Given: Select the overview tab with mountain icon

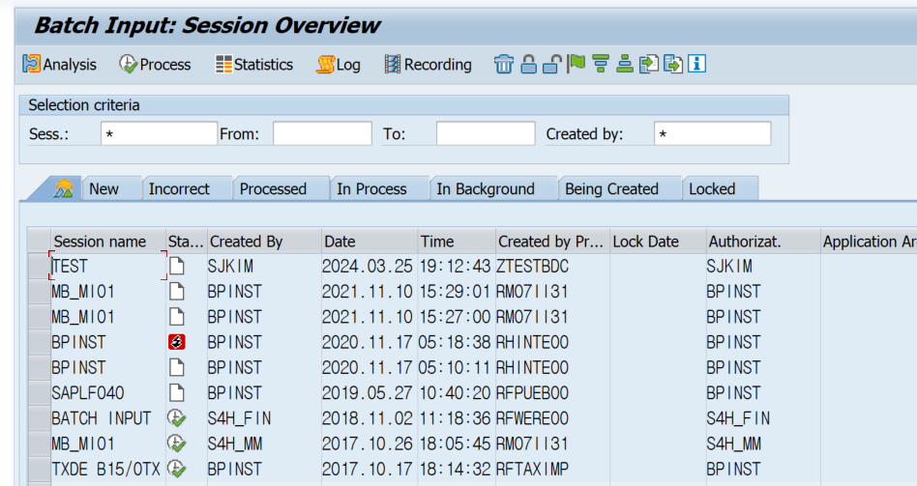Looking at the screenshot, I should [63, 188].
